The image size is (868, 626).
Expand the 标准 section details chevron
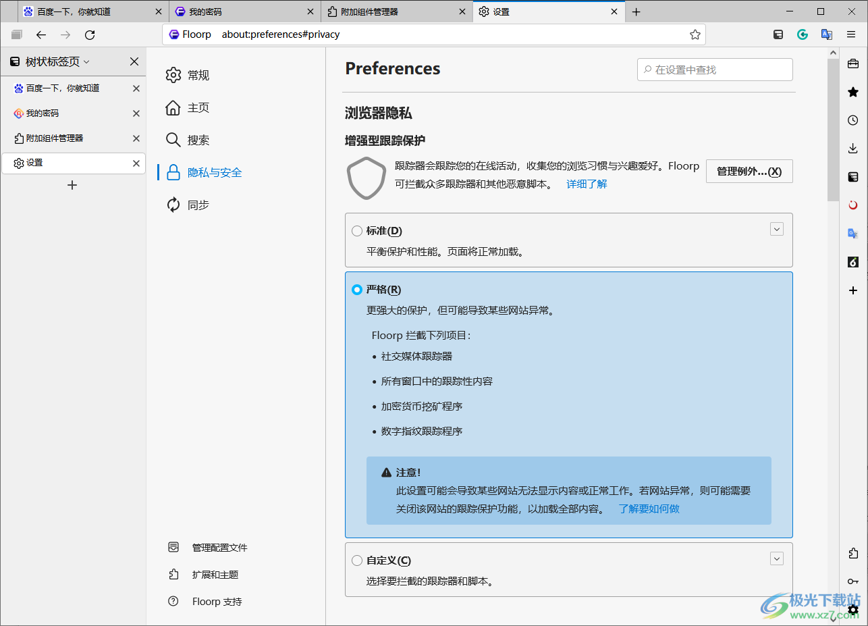pyautogui.click(x=777, y=229)
